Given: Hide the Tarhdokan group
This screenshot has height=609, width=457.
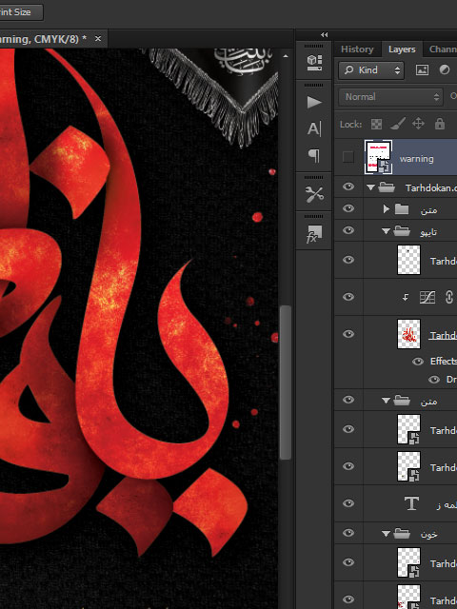Looking at the screenshot, I should pyautogui.click(x=348, y=187).
